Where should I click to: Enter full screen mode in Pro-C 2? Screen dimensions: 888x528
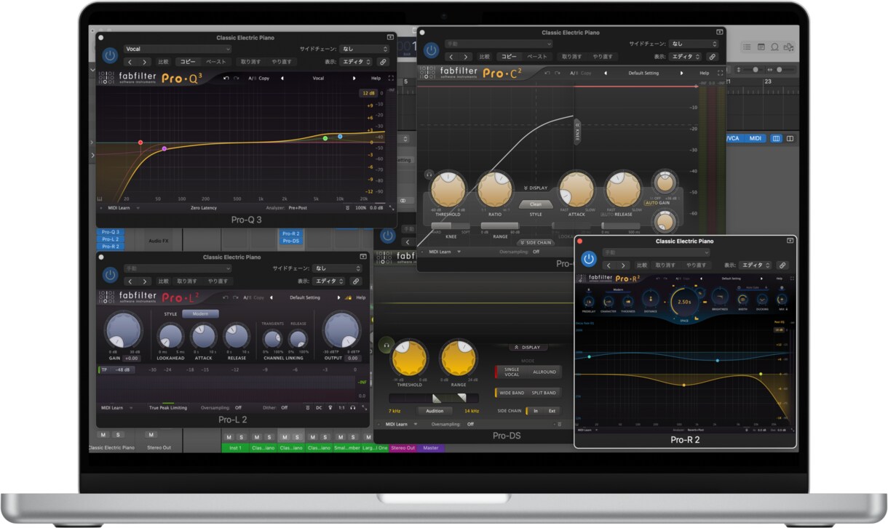721,73
